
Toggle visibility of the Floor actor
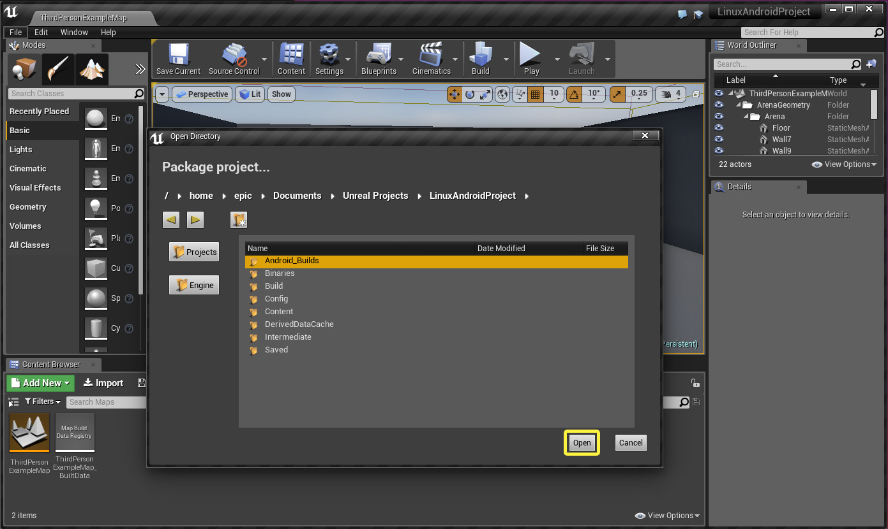[719, 128]
